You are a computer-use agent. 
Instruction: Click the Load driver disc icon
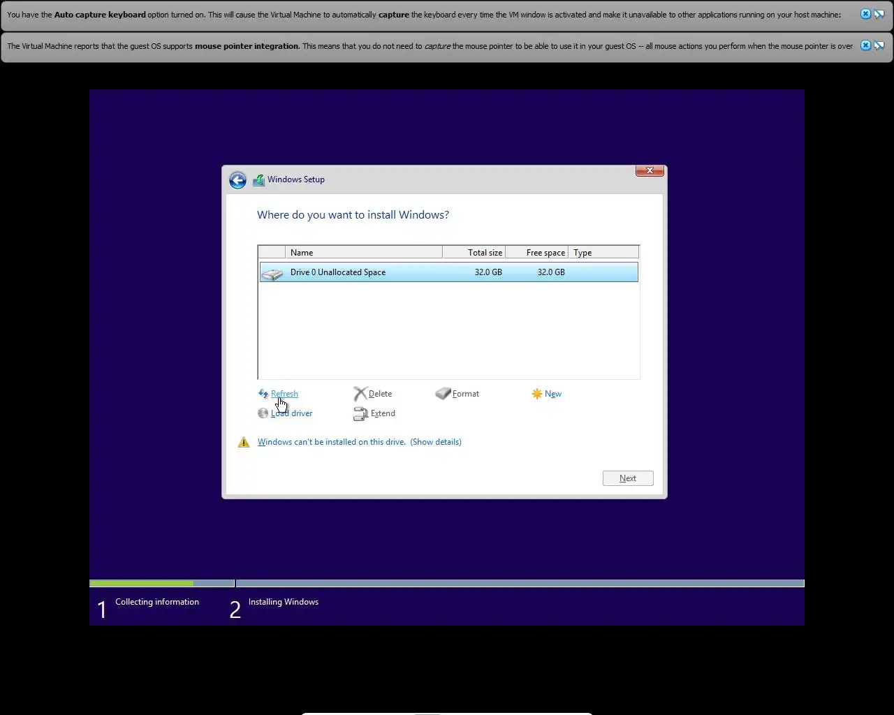263,413
